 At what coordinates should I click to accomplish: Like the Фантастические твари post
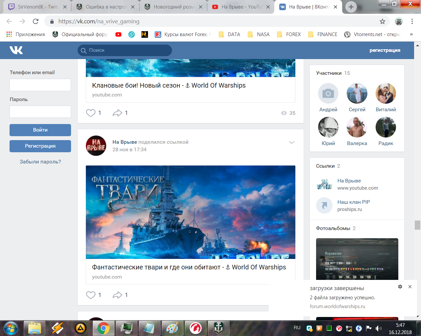[91, 295]
